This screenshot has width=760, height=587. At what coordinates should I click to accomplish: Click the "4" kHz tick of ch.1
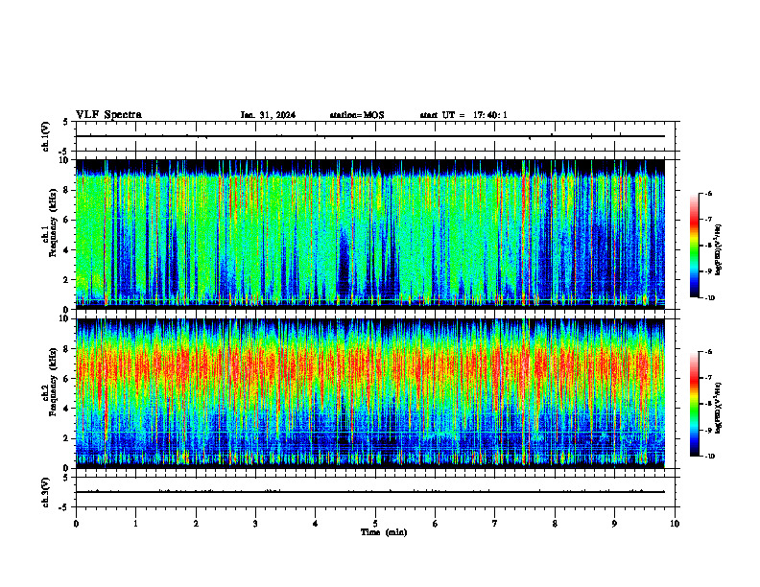pos(67,250)
